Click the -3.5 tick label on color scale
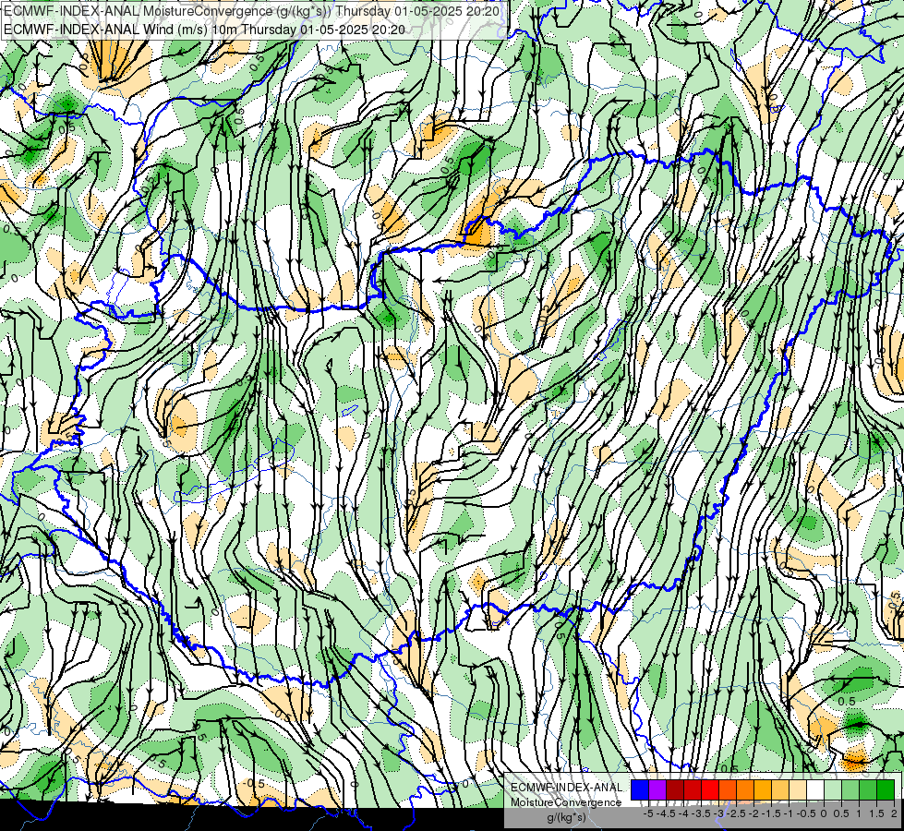Screen dimensions: 904x831 701,813
